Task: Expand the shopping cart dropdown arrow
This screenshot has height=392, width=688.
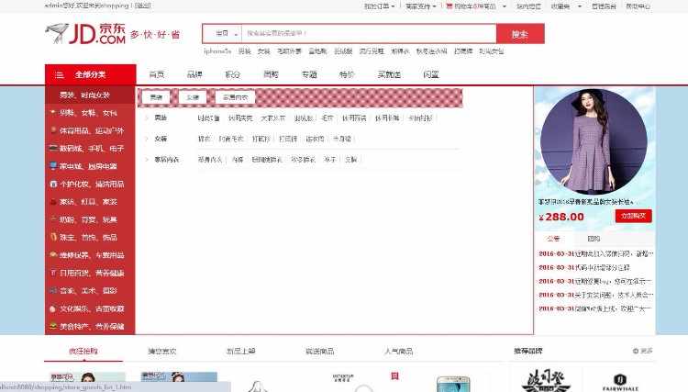Action: point(505,6)
